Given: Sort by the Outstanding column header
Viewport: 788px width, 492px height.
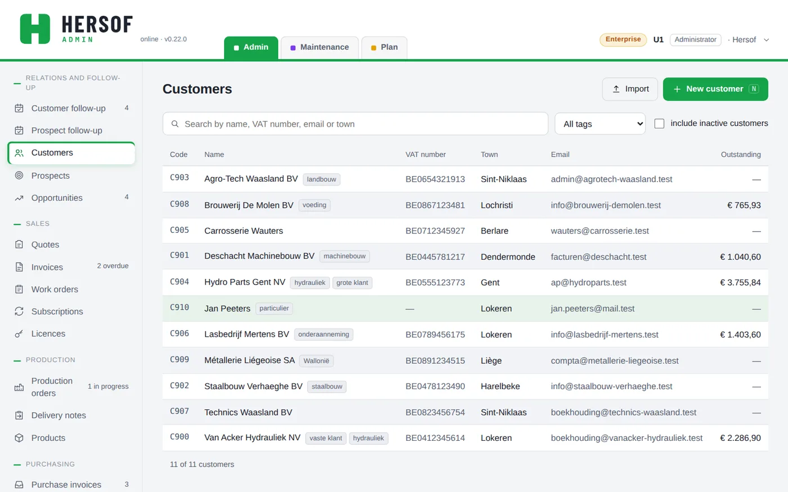Looking at the screenshot, I should tap(741, 155).
